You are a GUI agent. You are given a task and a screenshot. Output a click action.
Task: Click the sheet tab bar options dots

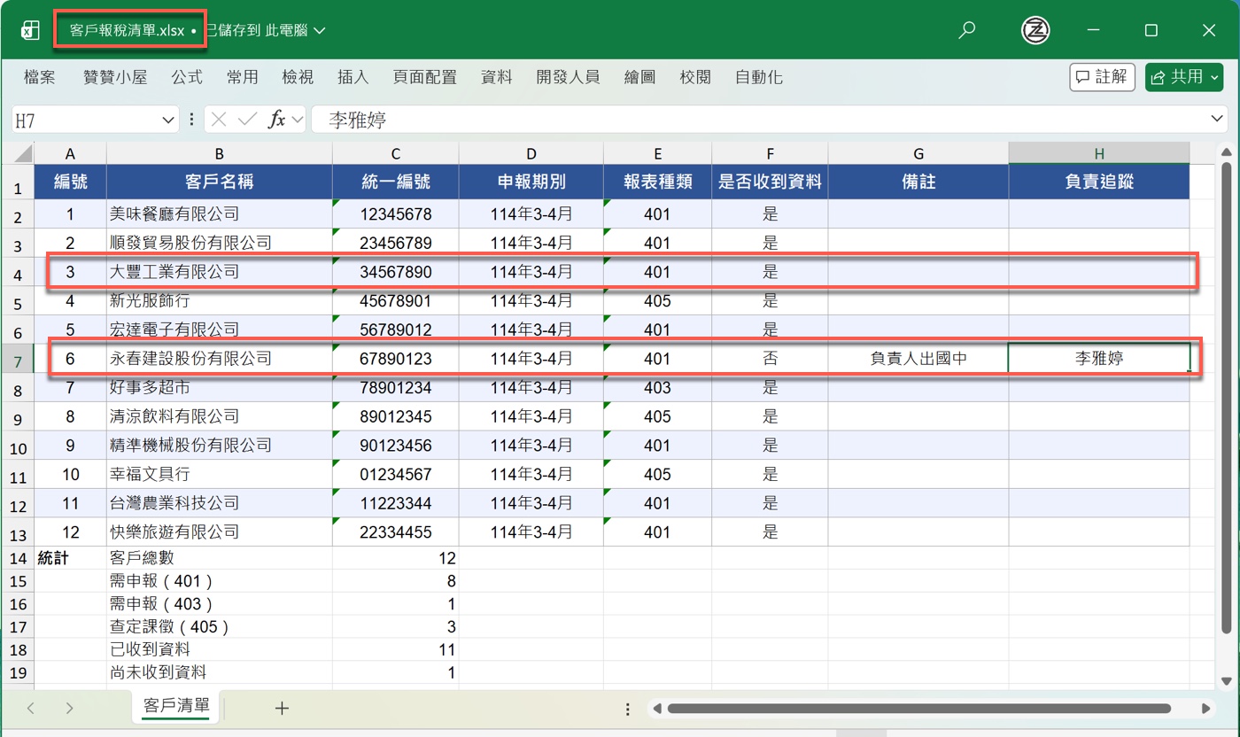[628, 709]
